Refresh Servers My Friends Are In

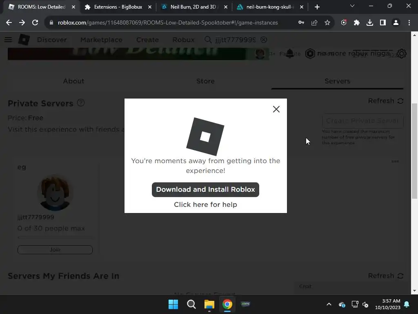pyautogui.click(x=385, y=276)
